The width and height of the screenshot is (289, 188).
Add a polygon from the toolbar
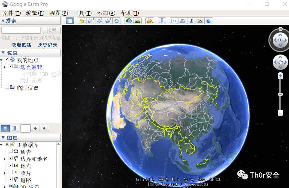tap(91, 21)
